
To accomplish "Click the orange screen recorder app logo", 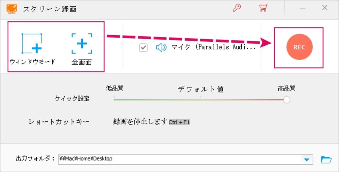I will pyautogui.click(x=12, y=9).
